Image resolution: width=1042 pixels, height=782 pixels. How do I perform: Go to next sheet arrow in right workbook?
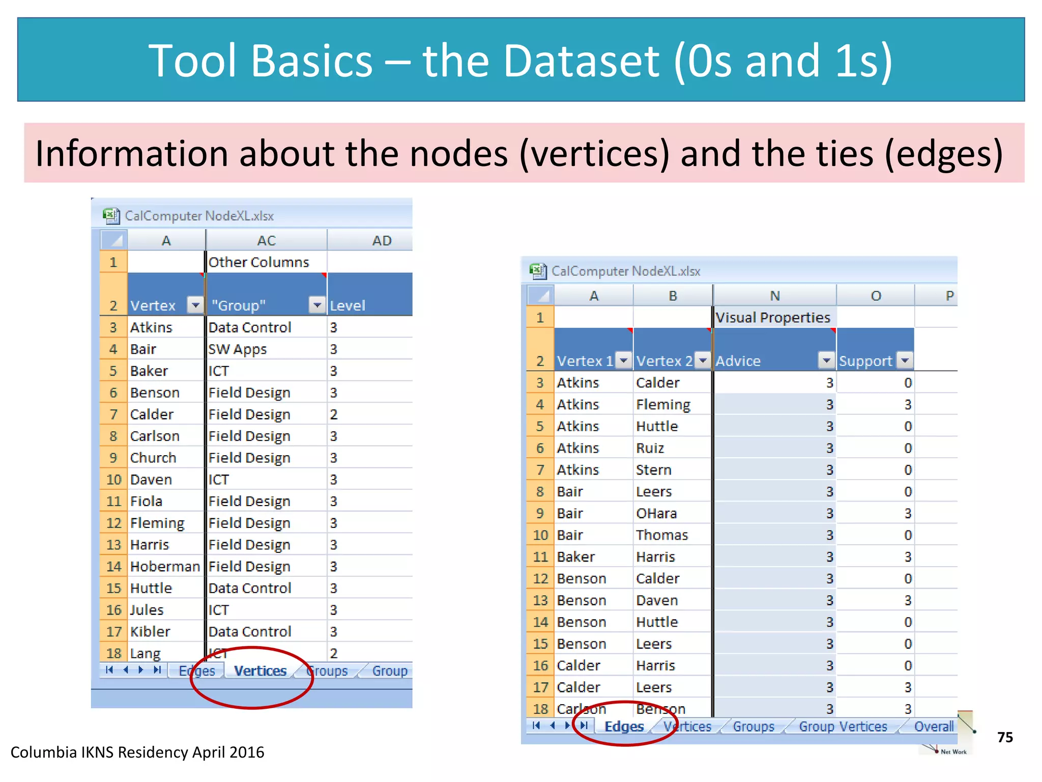tap(568, 725)
